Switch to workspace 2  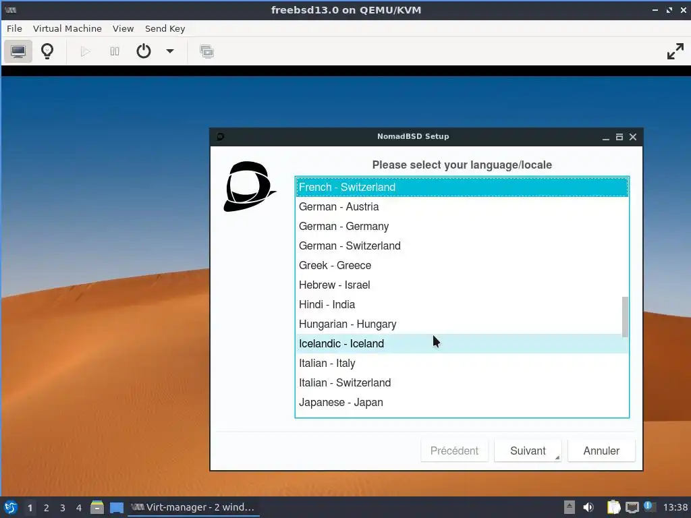(47, 508)
